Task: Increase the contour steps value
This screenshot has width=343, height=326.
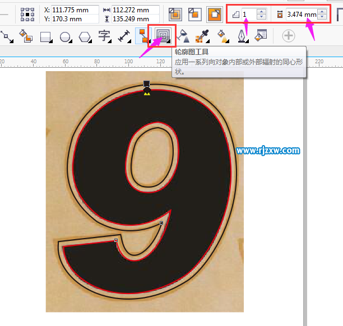Action: (x=261, y=11)
